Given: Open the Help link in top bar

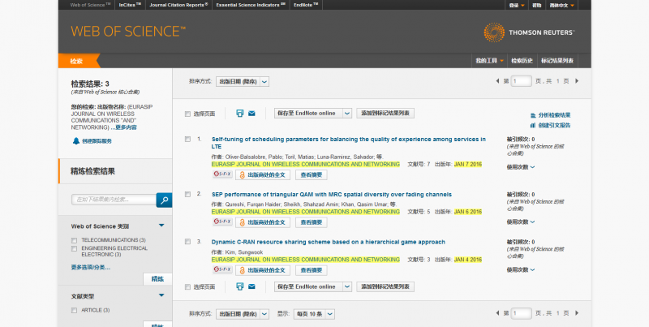Looking at the screenshot, I should (537, 6).
